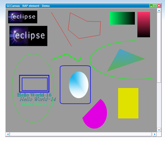Click the "Hello World-16" text
165x141 pixels.
[x=34, y=95]
